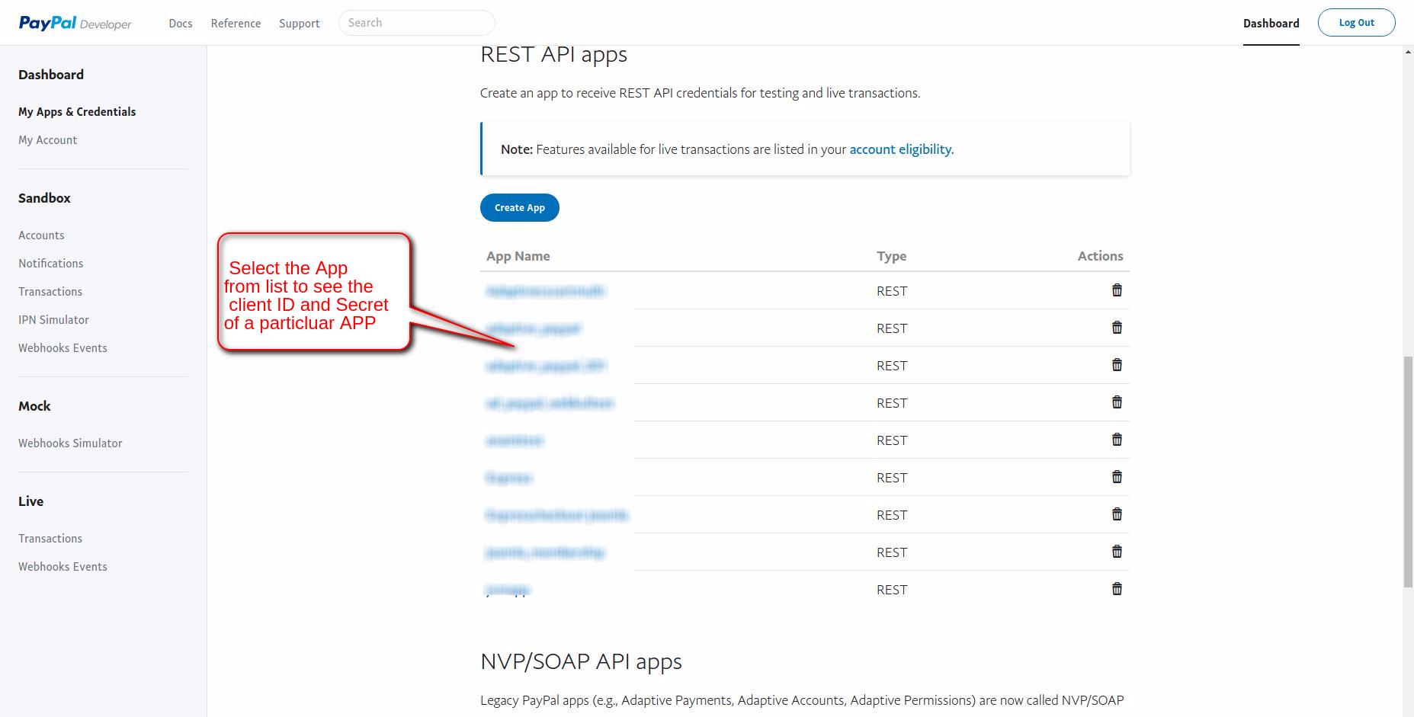Open Transactions under Sandbox

coord(50,291)
